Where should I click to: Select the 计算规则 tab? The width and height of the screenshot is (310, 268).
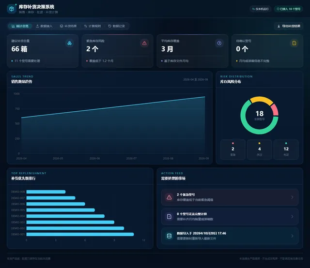93,26
